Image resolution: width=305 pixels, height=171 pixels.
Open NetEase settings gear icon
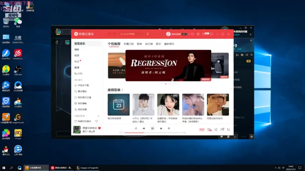(x=198, y=34)
